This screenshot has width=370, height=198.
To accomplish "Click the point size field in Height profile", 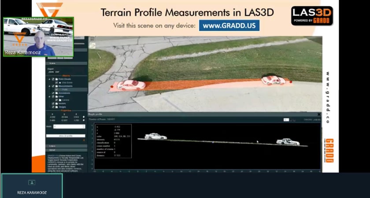I will point(286,120).
